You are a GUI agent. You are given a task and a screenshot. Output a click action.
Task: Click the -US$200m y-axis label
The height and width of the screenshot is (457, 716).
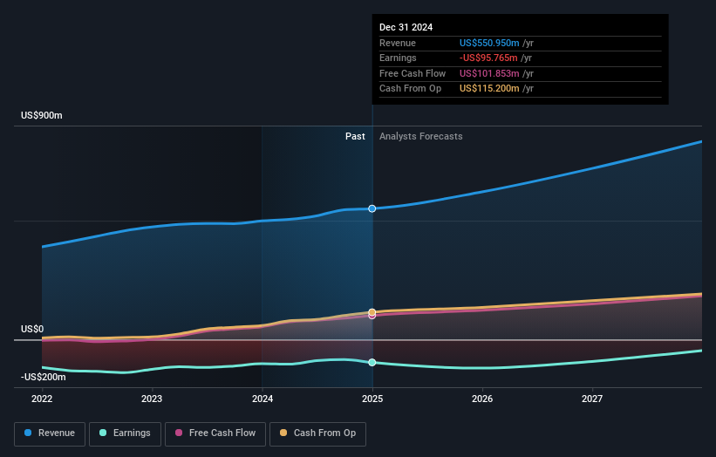(44, 377)
